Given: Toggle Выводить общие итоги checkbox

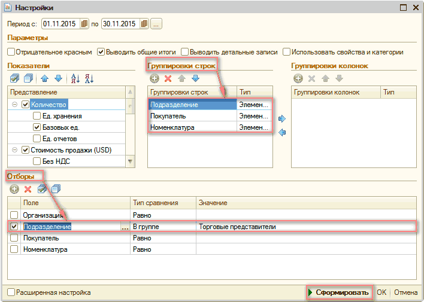Looking at the screenshot, I should [x=101, y=52].
